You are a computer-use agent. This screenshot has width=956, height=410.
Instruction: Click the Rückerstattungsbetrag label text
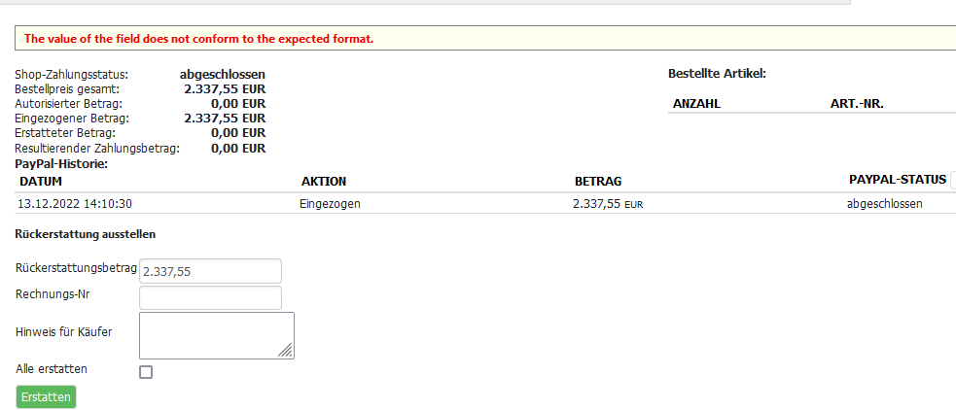click(76, 267)
